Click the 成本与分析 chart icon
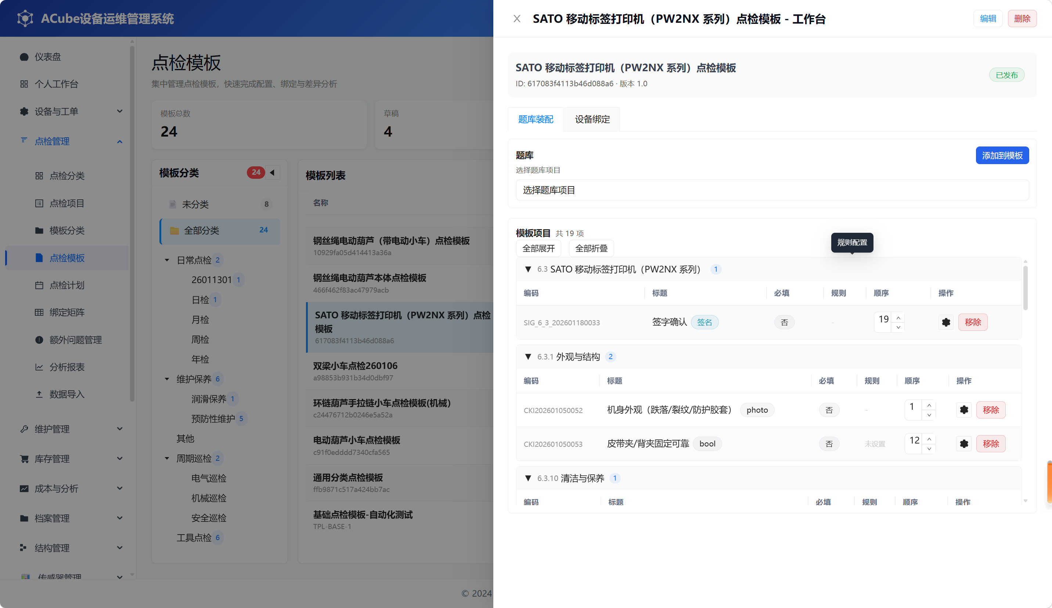 [x=24, y=488]
